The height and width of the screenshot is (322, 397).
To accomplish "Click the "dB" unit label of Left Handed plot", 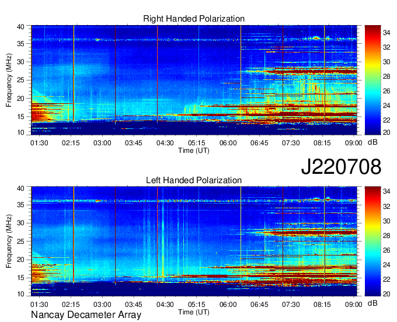I will [x=372, y=303].
